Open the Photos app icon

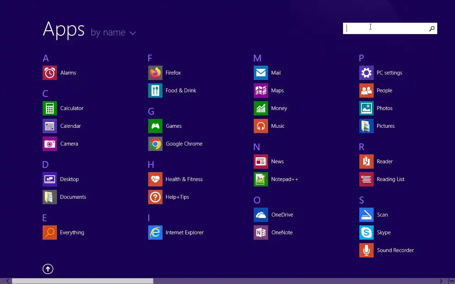[x=366, y=108]
